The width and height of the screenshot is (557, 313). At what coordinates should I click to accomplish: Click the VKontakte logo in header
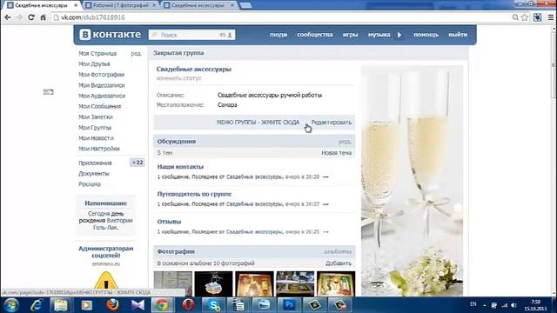point(111,35)
